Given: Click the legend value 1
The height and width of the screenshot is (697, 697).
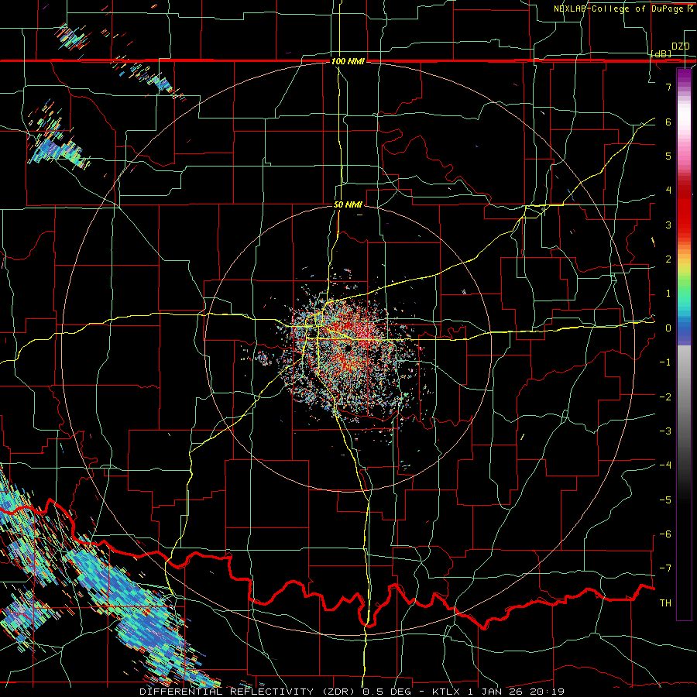Looking at the screenshot, I should [668, 294].
